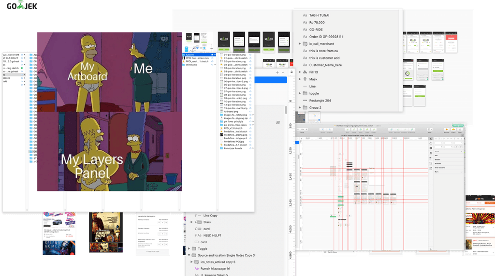Click the green highlighted toolbar button in Sketch
495x276 pixels.
pos(457,125)
